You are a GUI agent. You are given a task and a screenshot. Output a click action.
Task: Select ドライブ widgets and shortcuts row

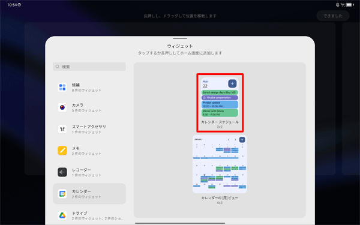point(89,215)
